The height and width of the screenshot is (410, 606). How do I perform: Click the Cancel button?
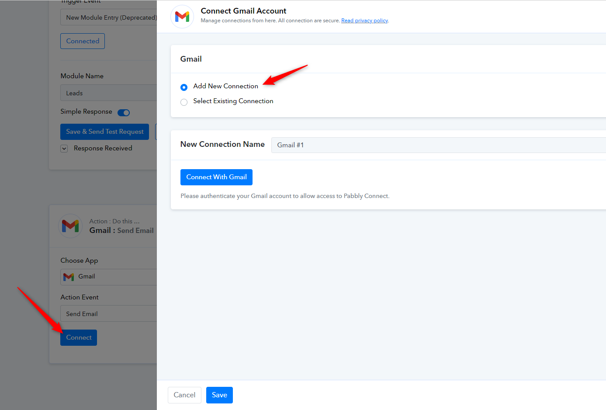(184, 395)
